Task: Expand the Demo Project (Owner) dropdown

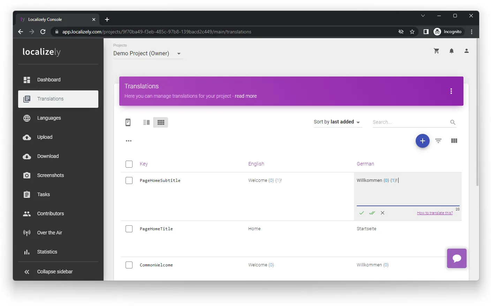Action: [x=148, y=54]
